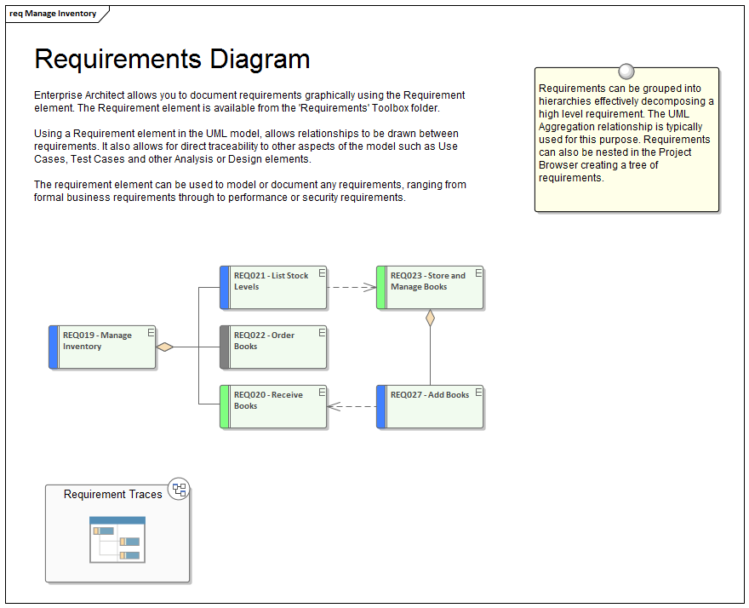Viewport: 749px width, 608px height.
Task: Click the E icon on REQ023 element
Action: click(477, 271)
